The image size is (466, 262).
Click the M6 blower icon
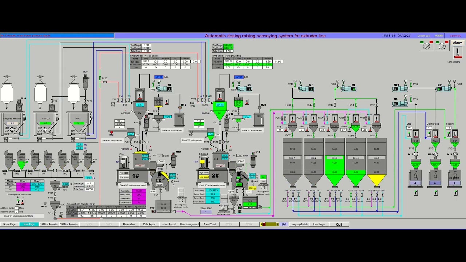[245, 88]
